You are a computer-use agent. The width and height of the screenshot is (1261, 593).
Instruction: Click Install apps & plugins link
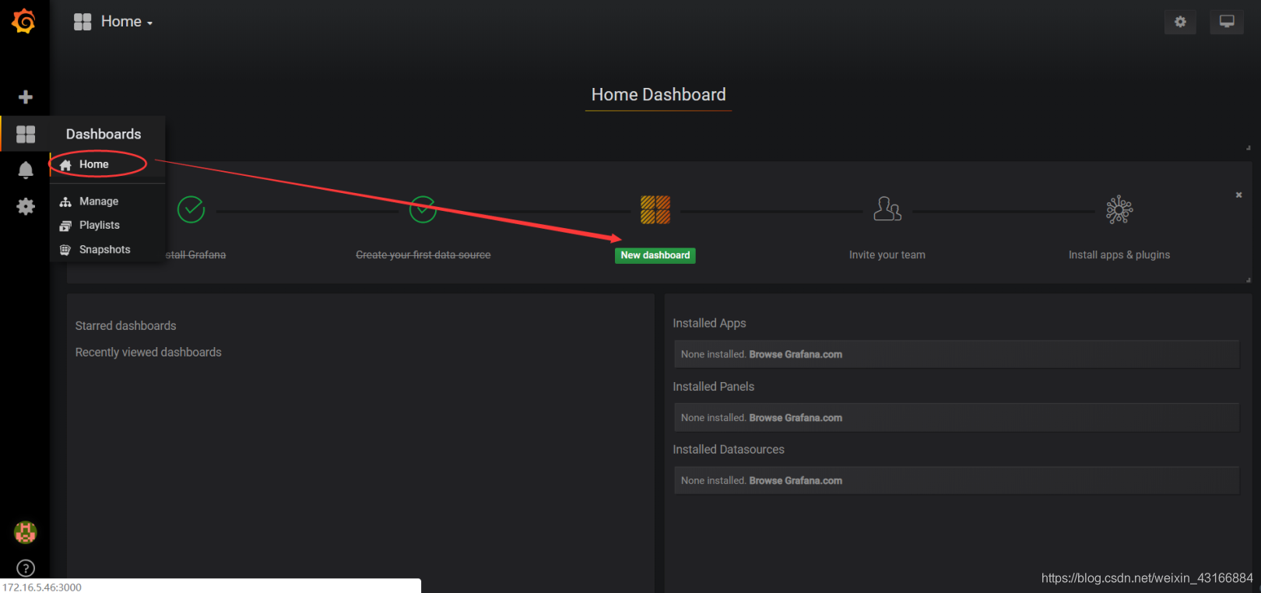coord(1119,254)
